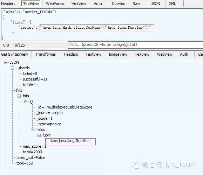
Task: Select the failed=0 entry
Action: pos(30,73)
